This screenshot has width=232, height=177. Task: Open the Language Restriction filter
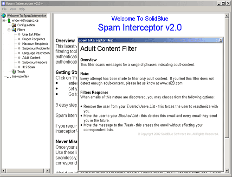(36, 53)
